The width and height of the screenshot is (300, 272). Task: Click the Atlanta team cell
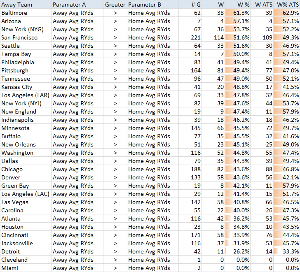[26, 219]
